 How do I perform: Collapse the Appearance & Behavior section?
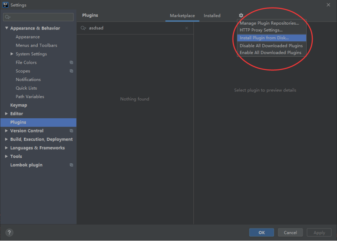pyautogui.click(x=6, y=28)
